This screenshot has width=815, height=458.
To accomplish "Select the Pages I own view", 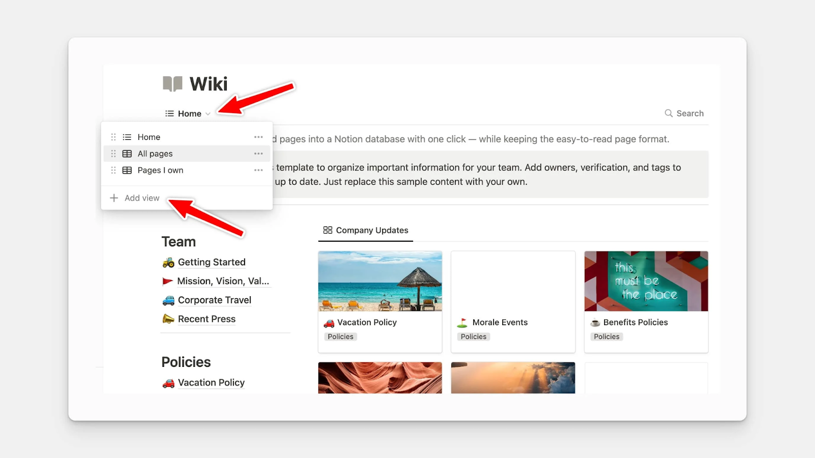I will point(160,170).
